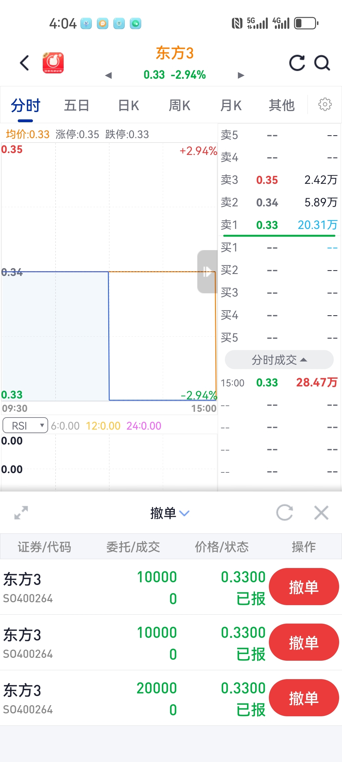Cancel the first 10000-share 东方3 order
The width and height of the screenshot is (342, 762).
pyautogui.click(x=303, y=587)
